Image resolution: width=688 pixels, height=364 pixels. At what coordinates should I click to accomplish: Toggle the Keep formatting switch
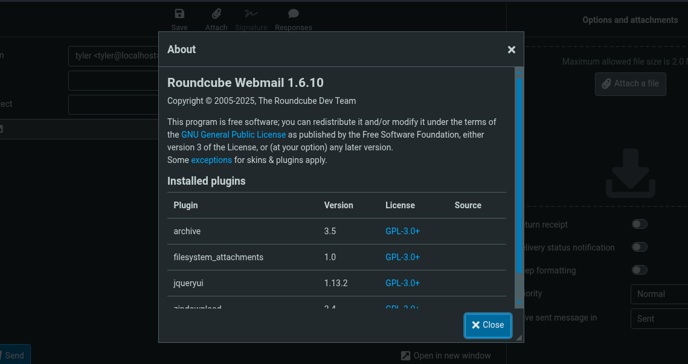tap(639, 270)
